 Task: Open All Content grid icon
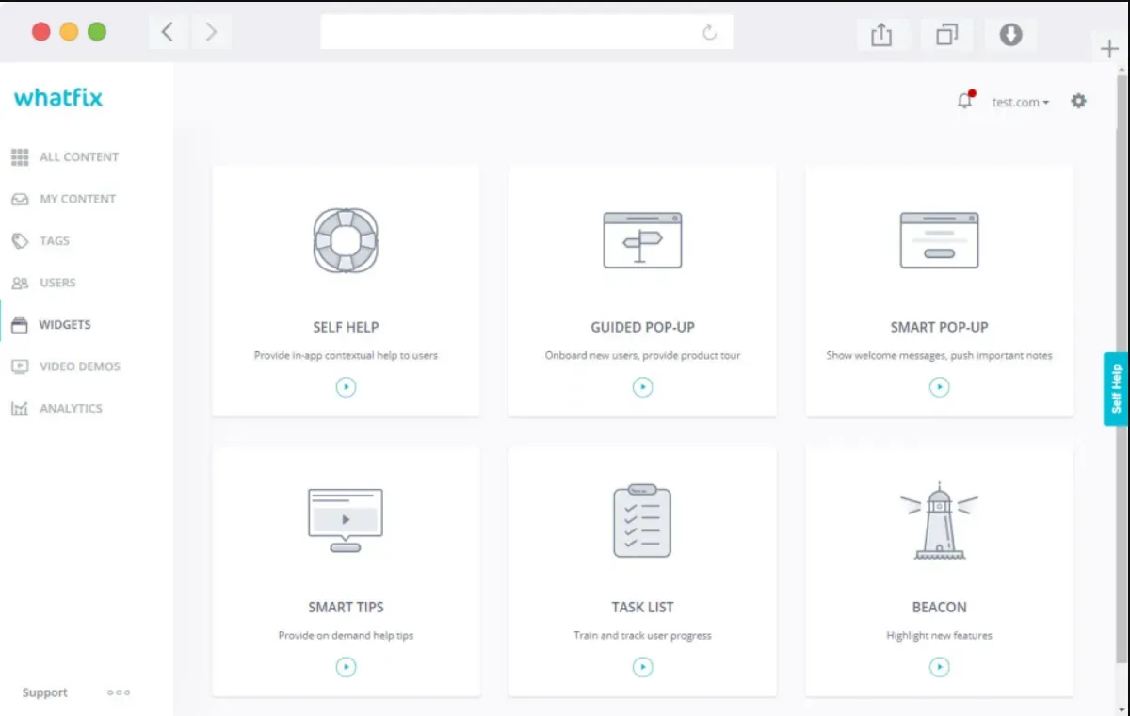click(20, 157)
